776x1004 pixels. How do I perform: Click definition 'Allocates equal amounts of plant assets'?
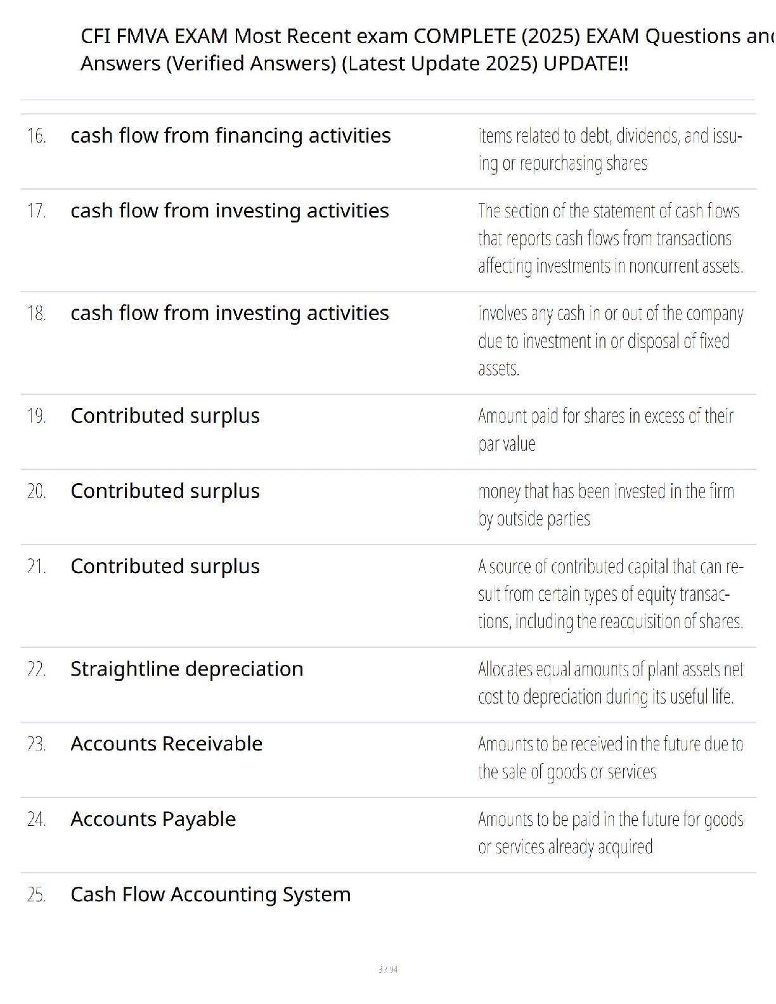[x=610, y=683]
